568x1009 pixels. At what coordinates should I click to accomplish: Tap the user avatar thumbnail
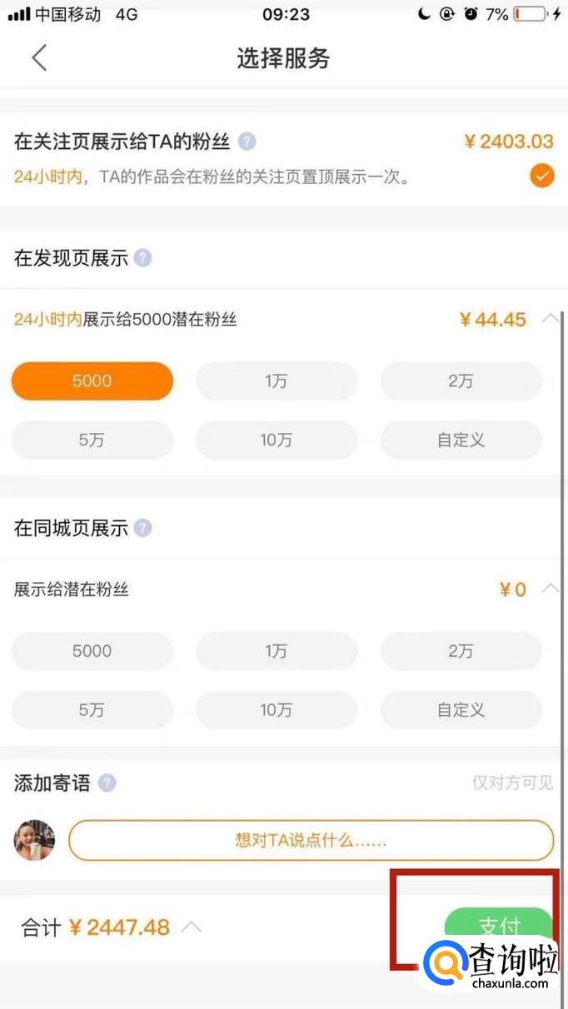(x=34, y=840)
